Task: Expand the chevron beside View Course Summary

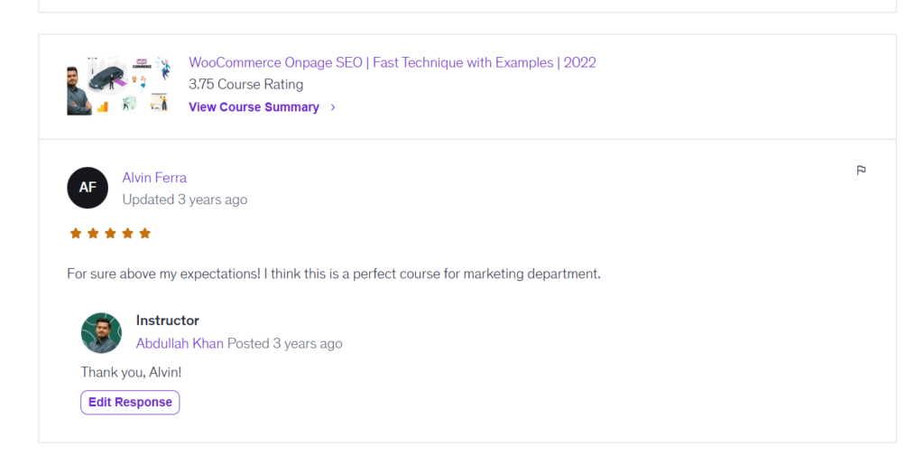Action: [x=333, y=107]
